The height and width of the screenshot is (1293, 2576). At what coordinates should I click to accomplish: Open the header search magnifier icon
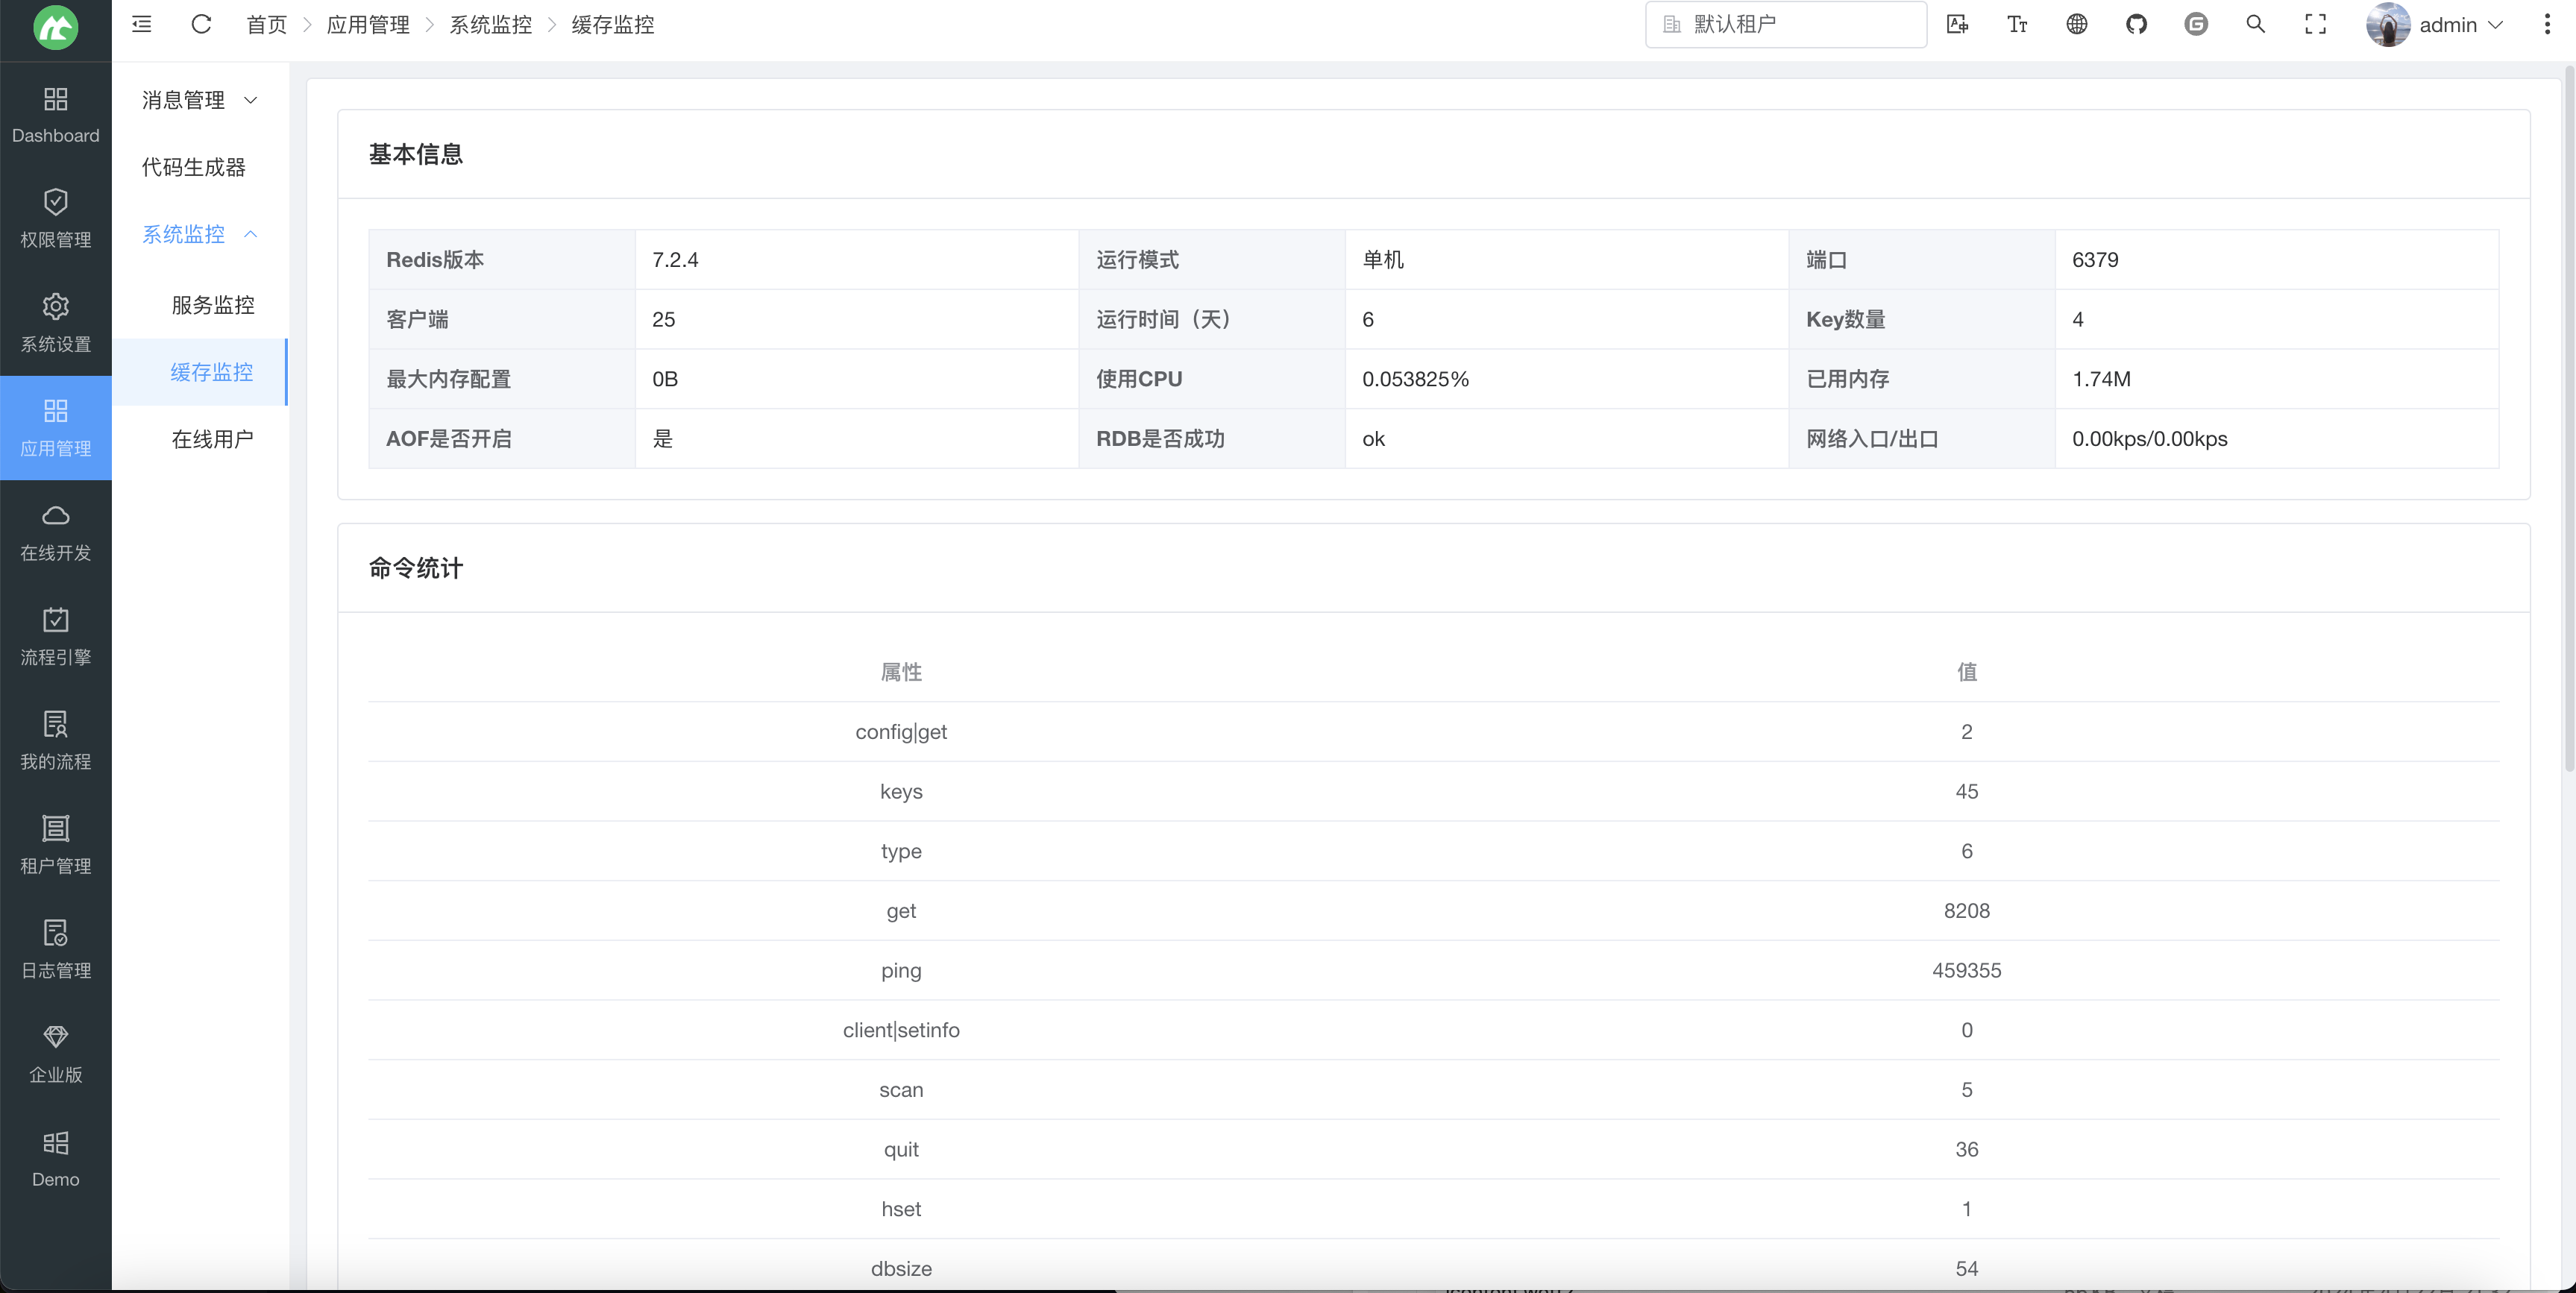pyautogui.click(x=2255, y=24)
